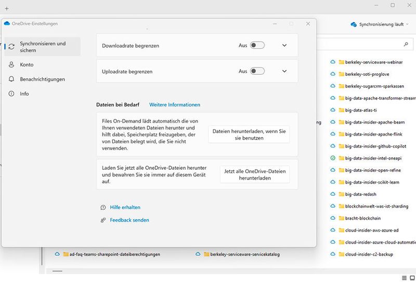This screenshot has height=282, width=416.
Task: Select folder berkeley-soti-proglove
Action: (367, 74)
